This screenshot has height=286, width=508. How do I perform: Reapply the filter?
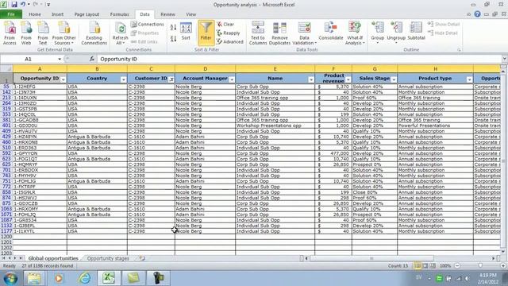(x=229, y=33)
